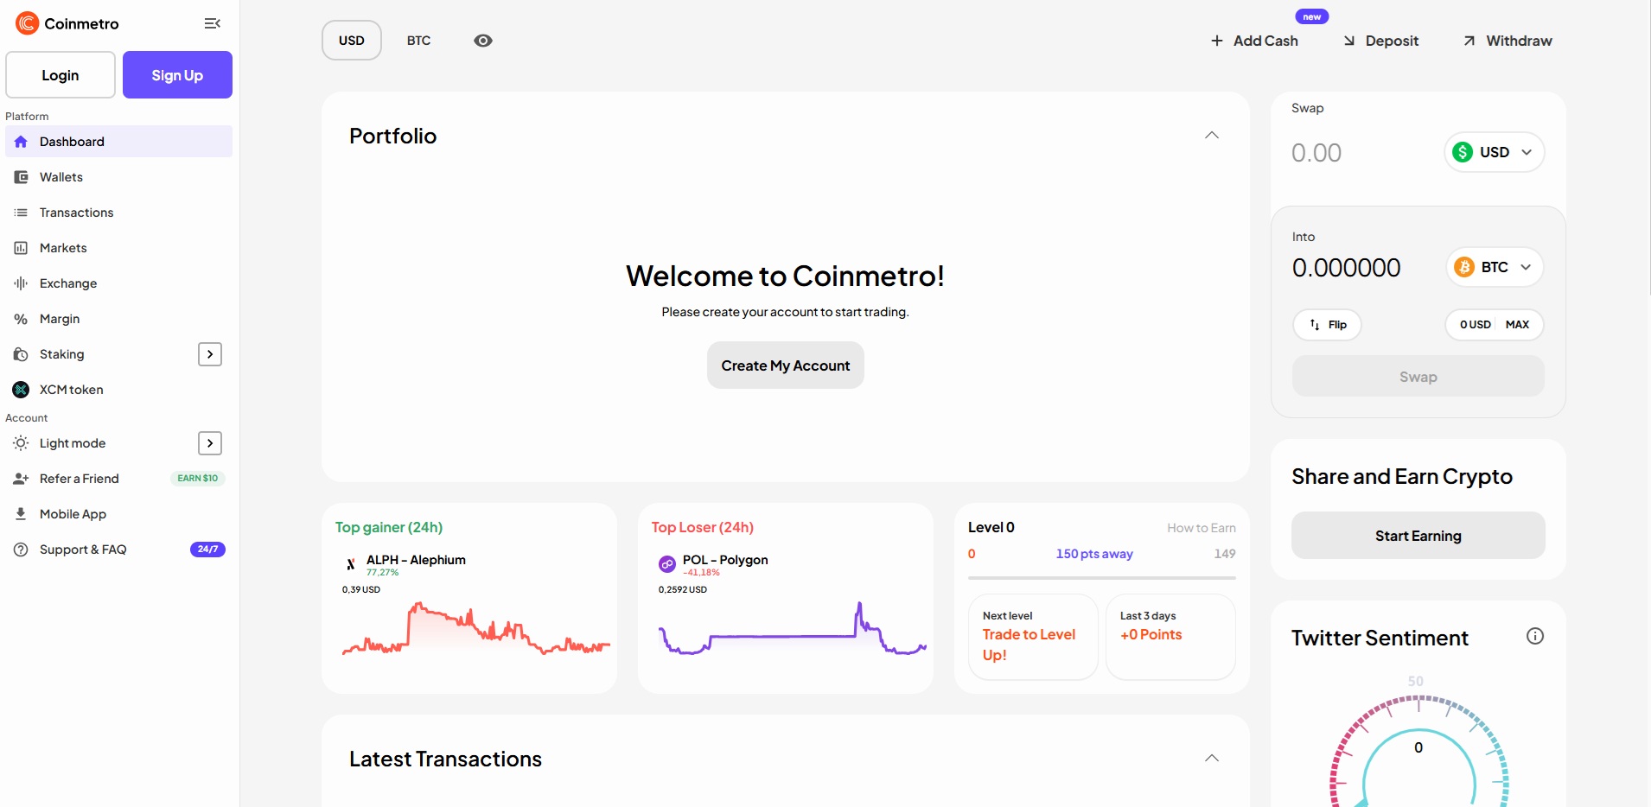Click the Exchange bars icon
1651x807 pixels.
coord(21,283)
